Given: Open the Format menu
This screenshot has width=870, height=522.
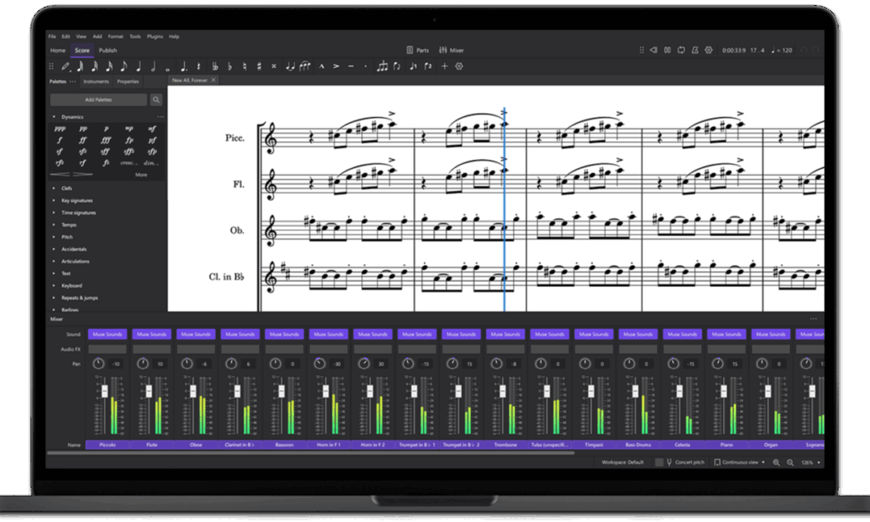Looking at the screenshot, I should [x=115, y=36].
